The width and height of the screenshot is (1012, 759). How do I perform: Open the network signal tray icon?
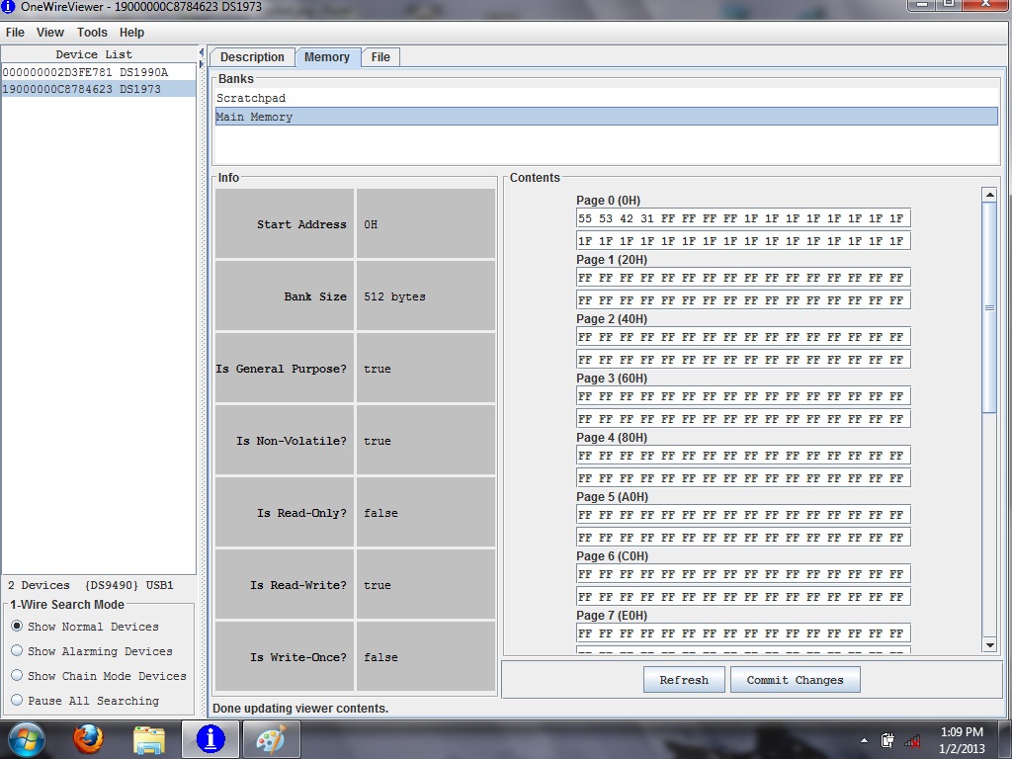(x=912, y=741)
